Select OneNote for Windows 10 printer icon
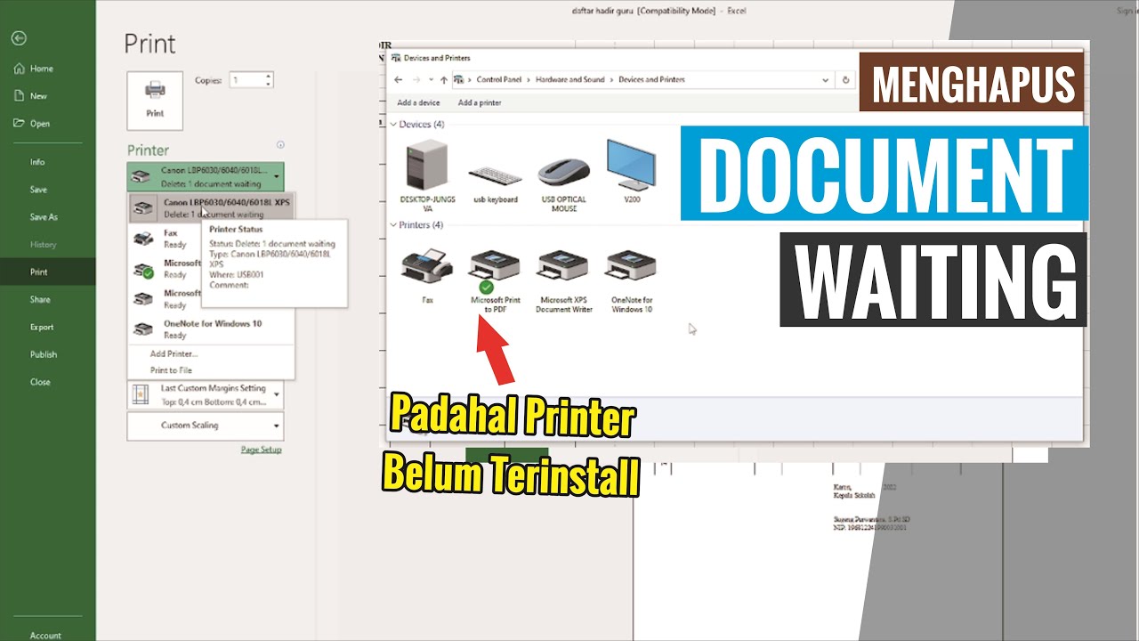Image resolution: width=1139 pixels, height=641 pixels. tap(632, 280)
